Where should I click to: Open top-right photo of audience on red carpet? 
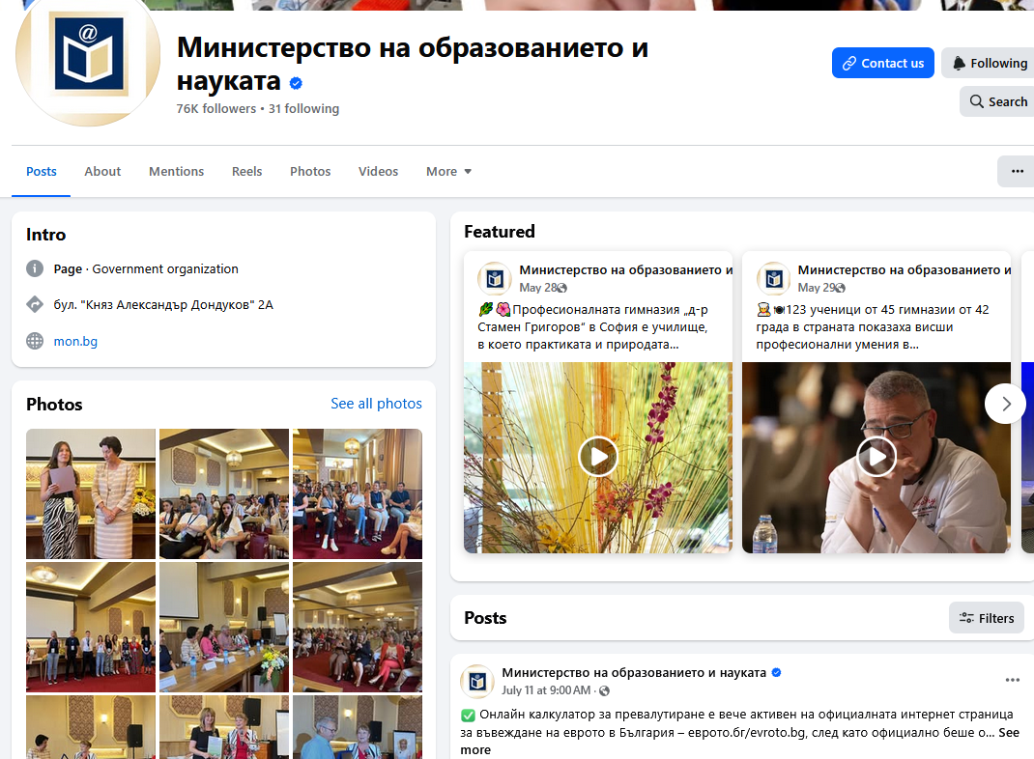tap(358, 494)
